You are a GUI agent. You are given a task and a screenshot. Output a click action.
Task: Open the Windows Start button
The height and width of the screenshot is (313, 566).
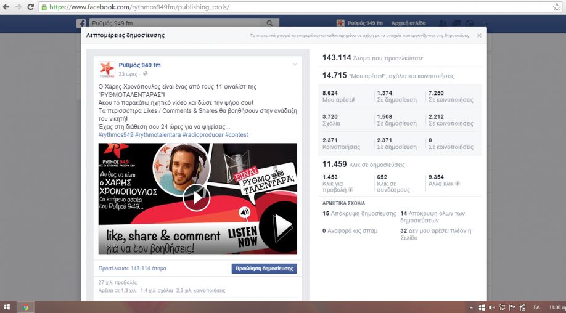(7, 307)
